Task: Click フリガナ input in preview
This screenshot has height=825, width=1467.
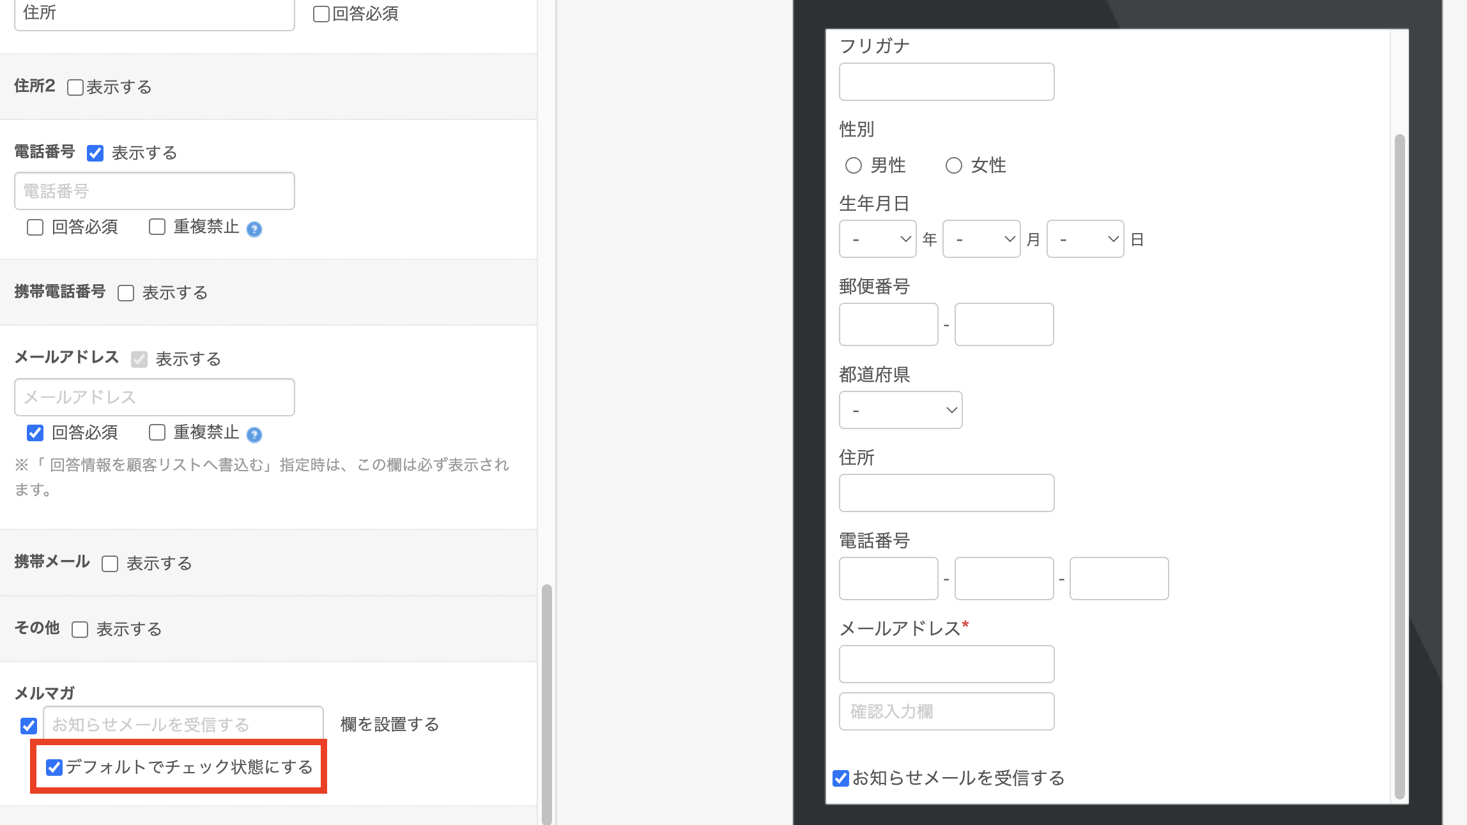Action: point(946,82)
